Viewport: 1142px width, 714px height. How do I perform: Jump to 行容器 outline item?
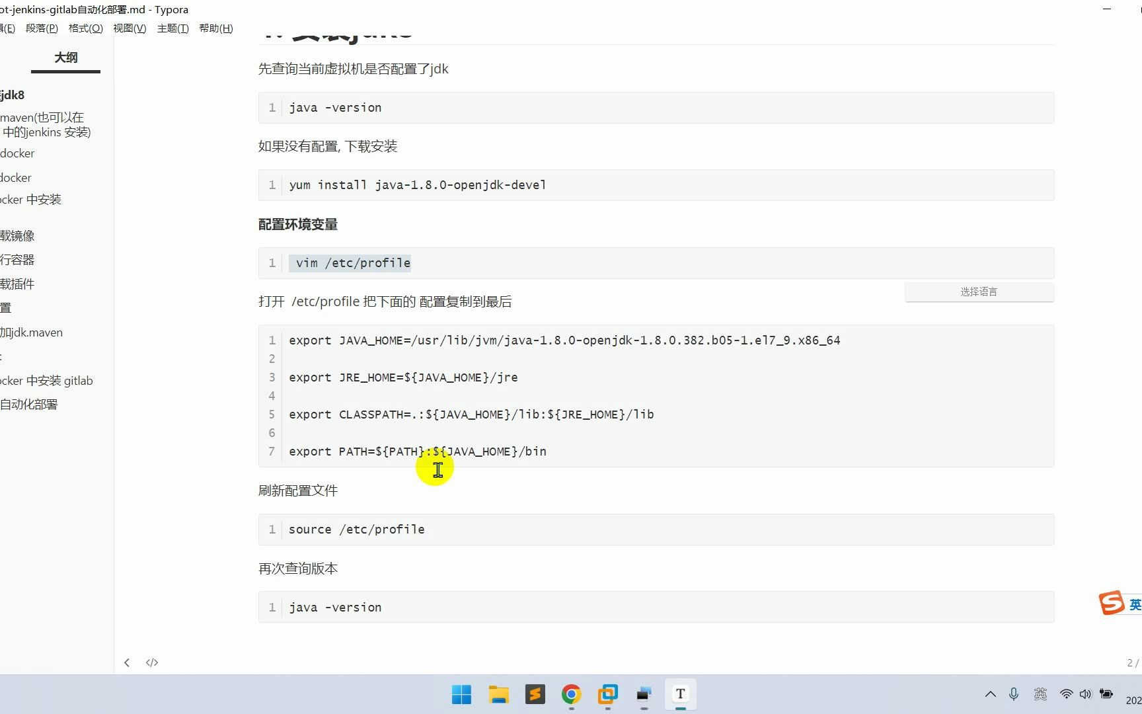(x=17, y=260)
